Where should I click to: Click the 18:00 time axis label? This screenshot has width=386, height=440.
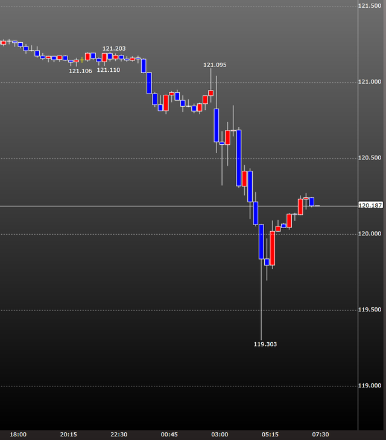(18, 435)
